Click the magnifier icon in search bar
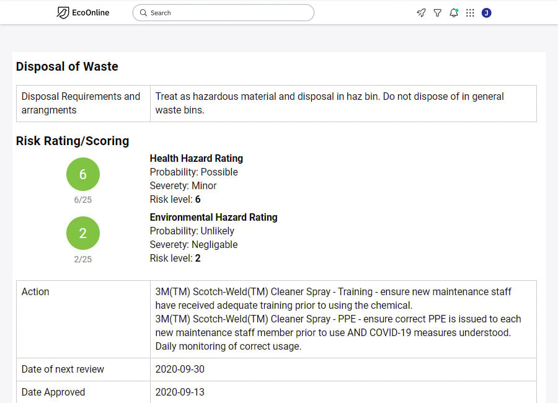558x403 pixels. pyautogui.click(x=143, y=13)
